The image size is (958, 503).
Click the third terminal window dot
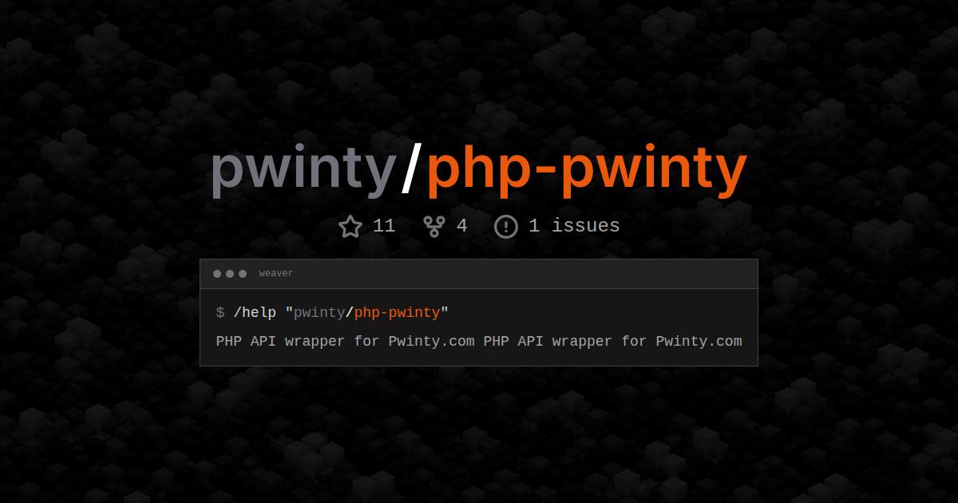(x=243, y=274)
